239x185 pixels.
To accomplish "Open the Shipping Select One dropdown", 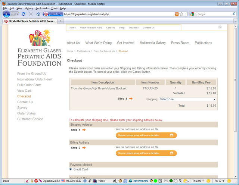I will coord(187,99).
